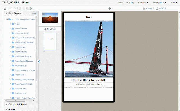Open the Home link
Viewport: 180px width, 111px height.
pos(120,3)
